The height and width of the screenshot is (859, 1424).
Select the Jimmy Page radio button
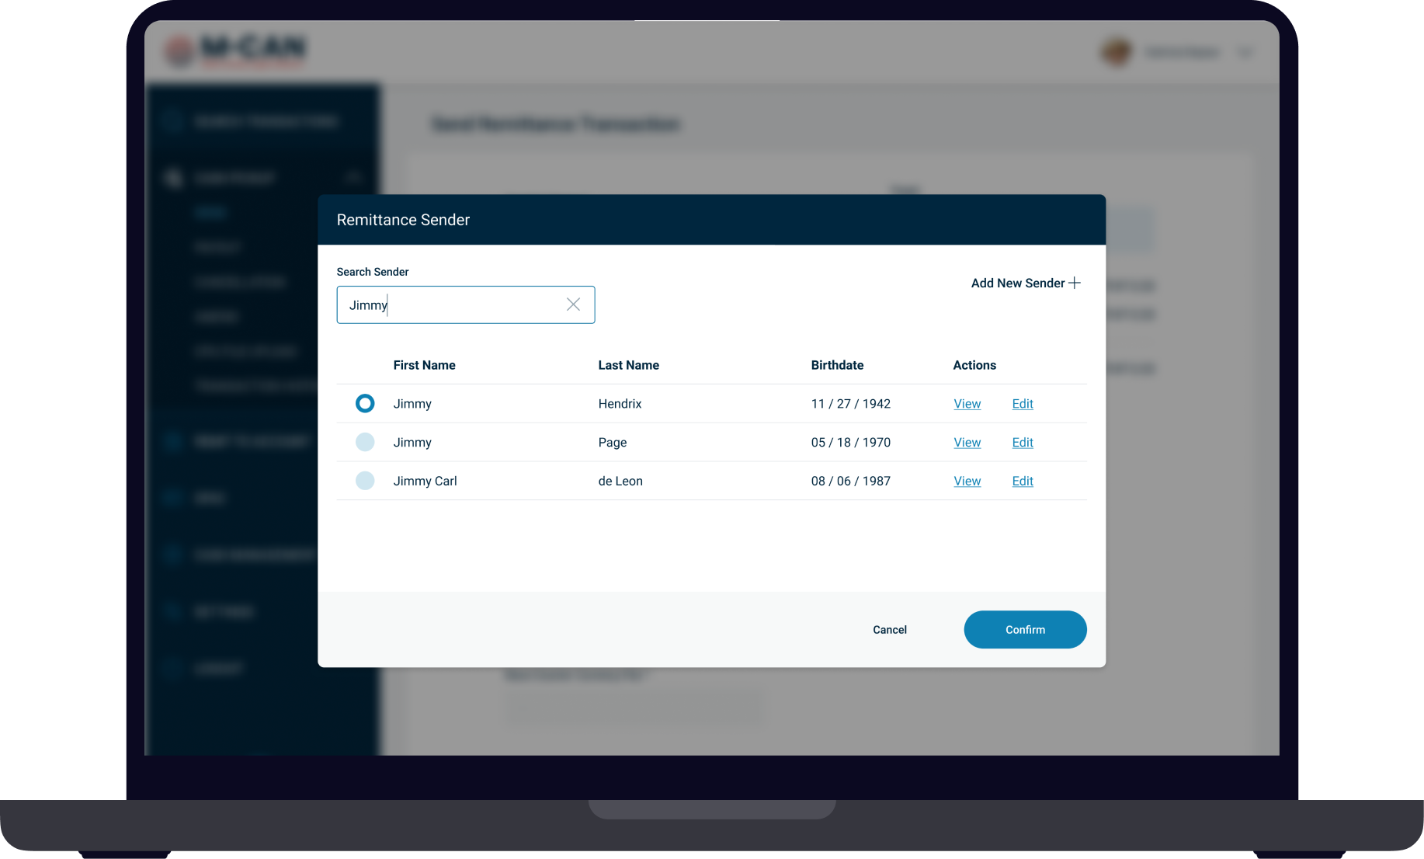[x=365, y=443]
